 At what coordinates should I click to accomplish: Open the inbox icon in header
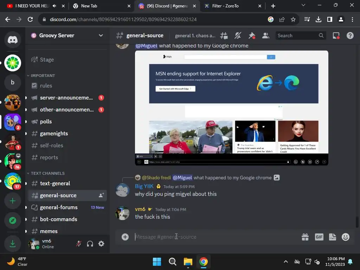(x=336, y=36)
